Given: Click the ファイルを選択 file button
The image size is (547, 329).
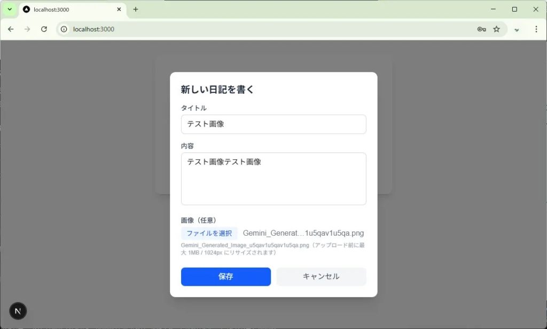Looking at the screenshot, I should tap(209, 233).
